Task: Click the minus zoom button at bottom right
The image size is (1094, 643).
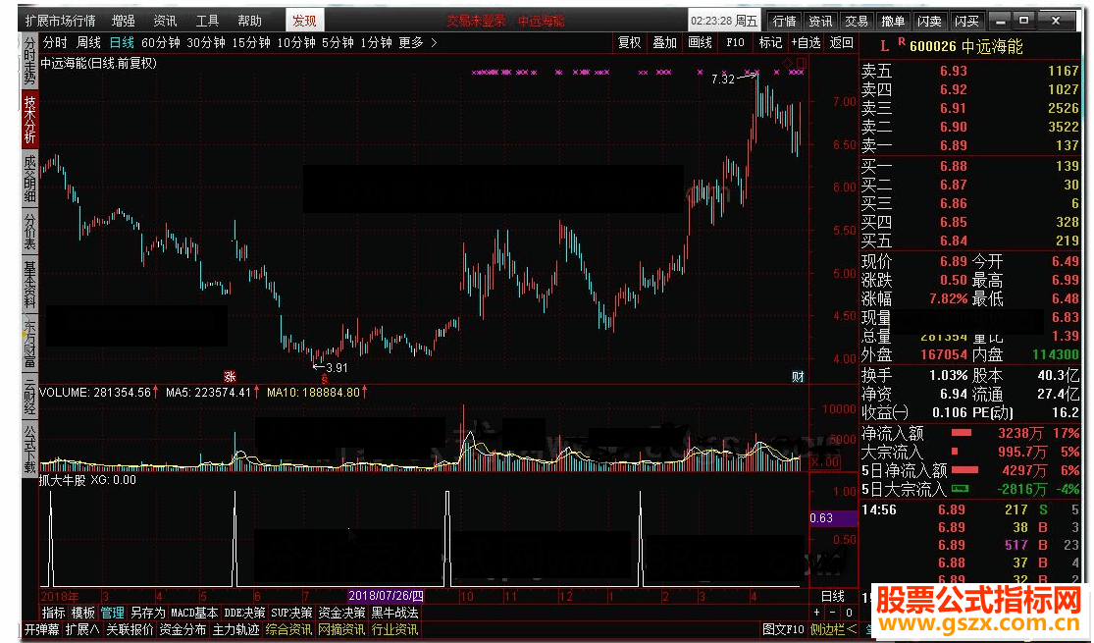Action: [833, 613]
